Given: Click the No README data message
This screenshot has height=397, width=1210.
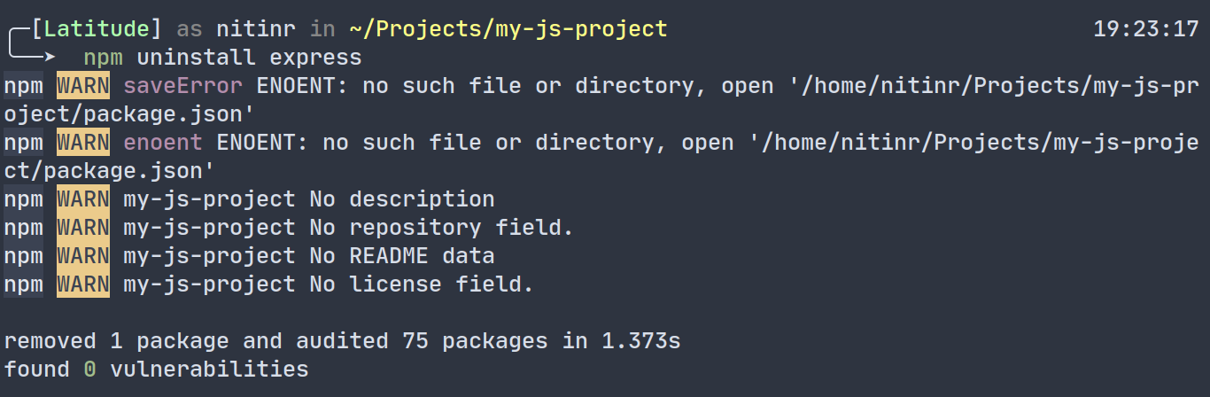Looking at the screenshot, I should [401, 256].
